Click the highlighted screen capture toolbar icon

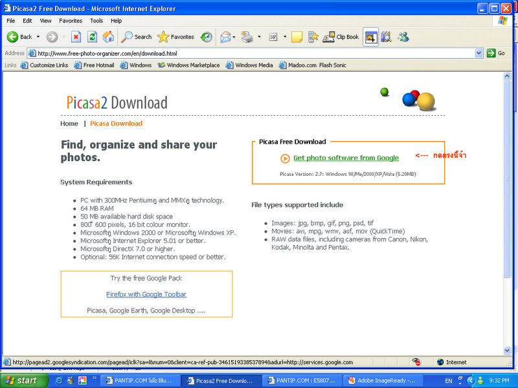(370, 37)
